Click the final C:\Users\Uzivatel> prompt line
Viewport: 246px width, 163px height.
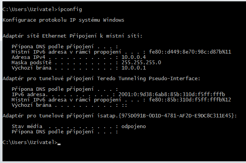pyautogui.click(x=29, y=142)
